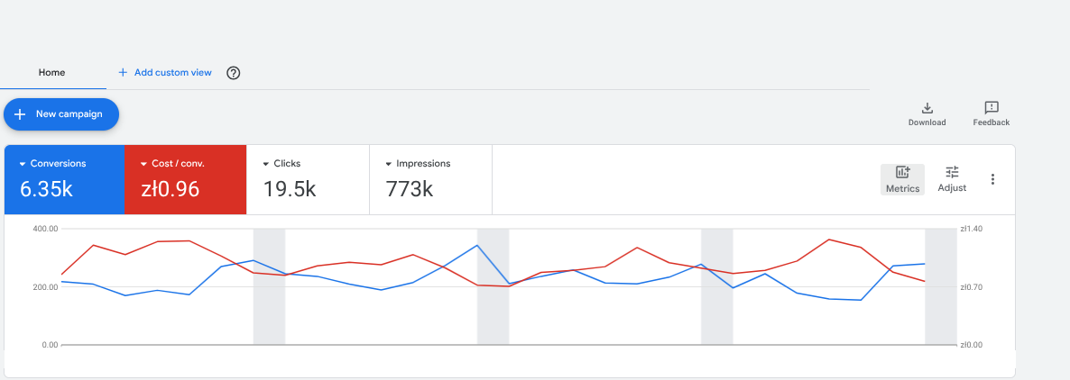This screenshot has width=1070, height=380.
Task: Select the zł0.96 cost value
Action: (x=170, y=188)
